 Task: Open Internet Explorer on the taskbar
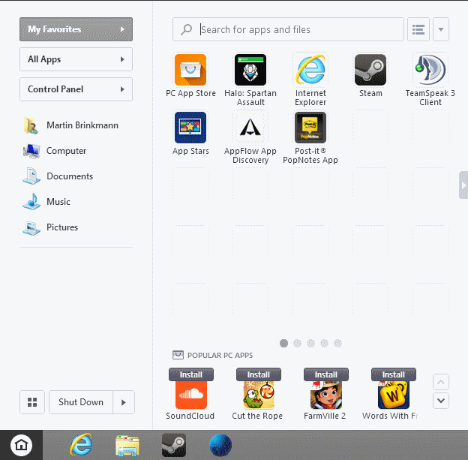[x=81, y=445]
